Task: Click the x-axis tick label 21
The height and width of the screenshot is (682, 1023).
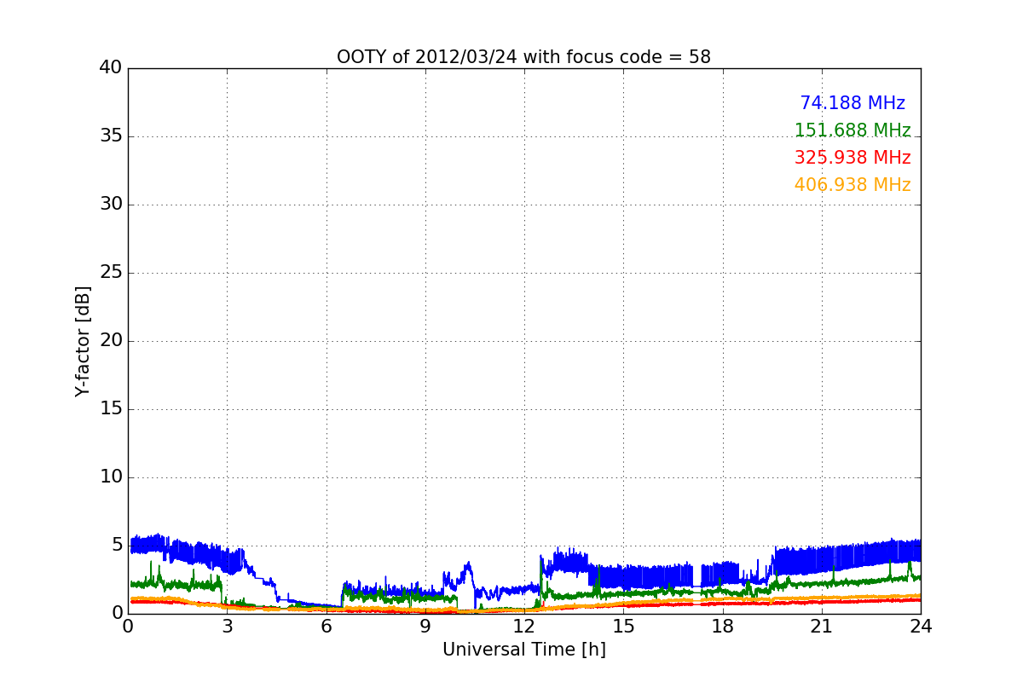Action: click(822, 627)
